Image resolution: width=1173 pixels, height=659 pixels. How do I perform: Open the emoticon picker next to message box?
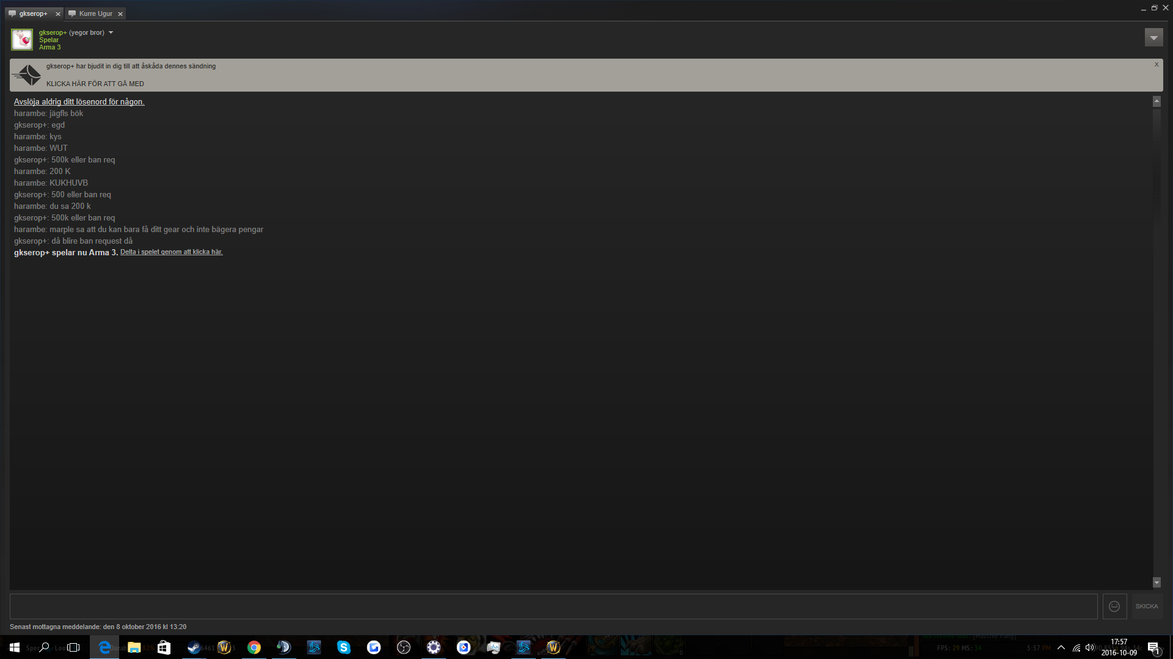click(x=1114, y=606)
